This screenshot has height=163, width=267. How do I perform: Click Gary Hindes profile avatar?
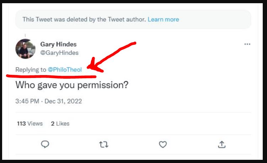point(25,49)
